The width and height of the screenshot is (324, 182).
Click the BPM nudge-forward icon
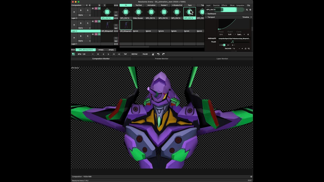pos(108,54)
